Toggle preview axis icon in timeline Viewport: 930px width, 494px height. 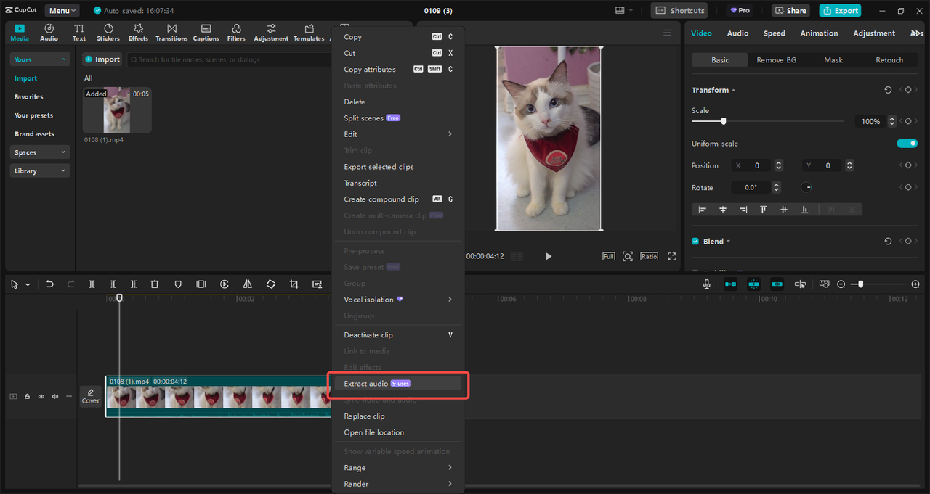click(x=800, y=284)
